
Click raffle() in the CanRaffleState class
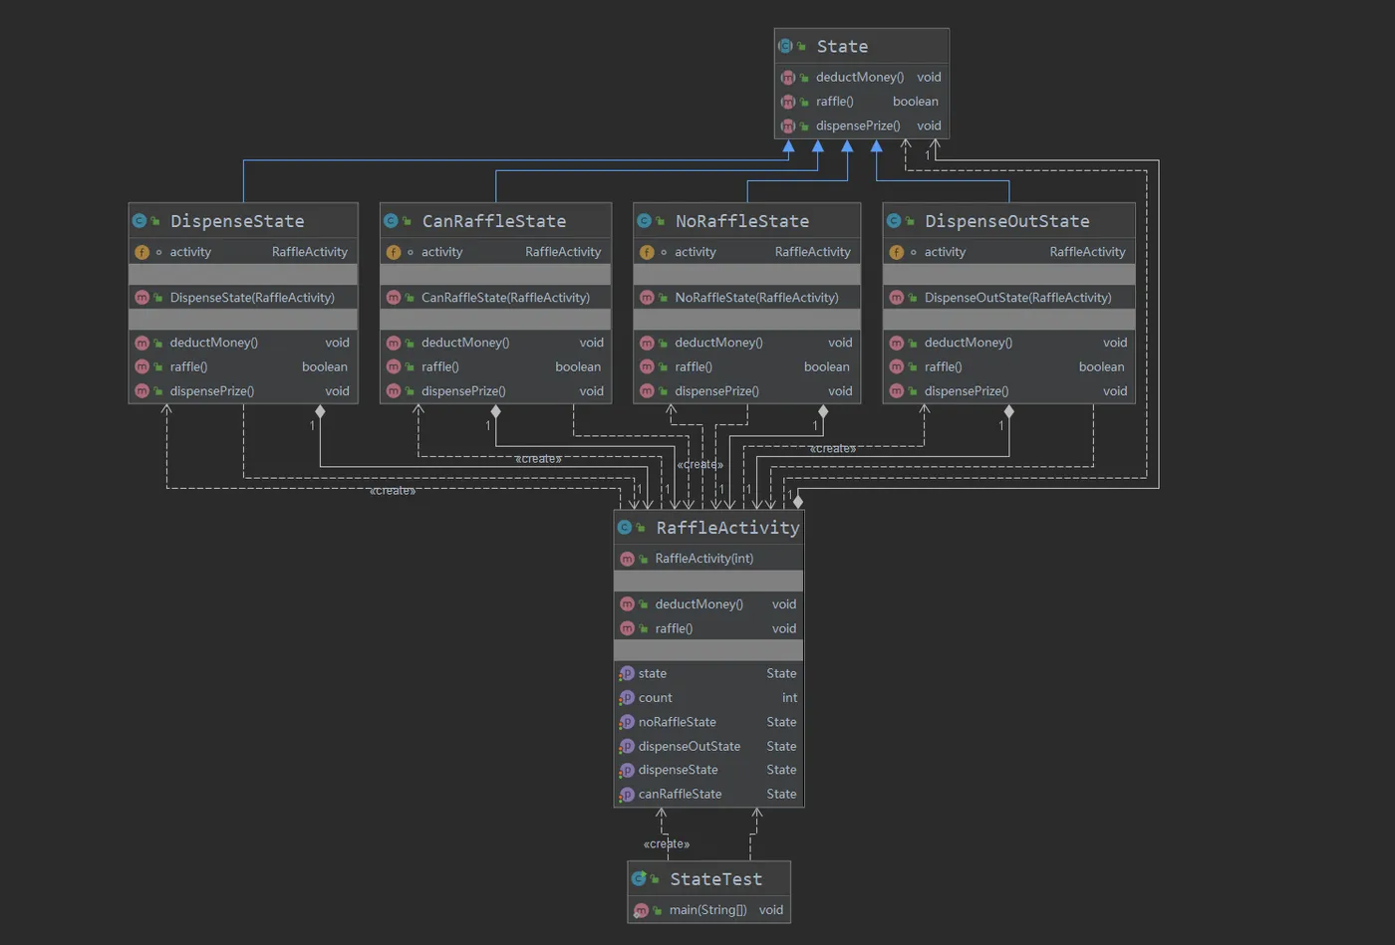click(440, 366)
